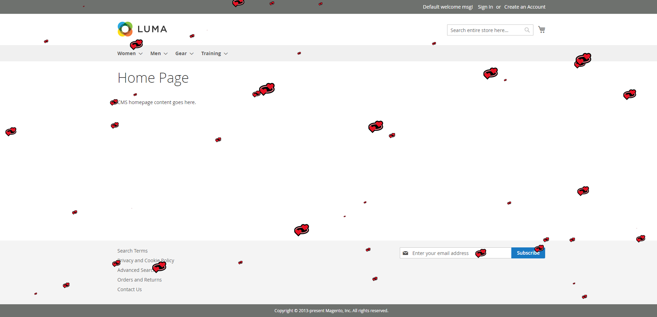Expand the Women menu chevron
This screenshot has height=317, width=657.
click(141, 54)
